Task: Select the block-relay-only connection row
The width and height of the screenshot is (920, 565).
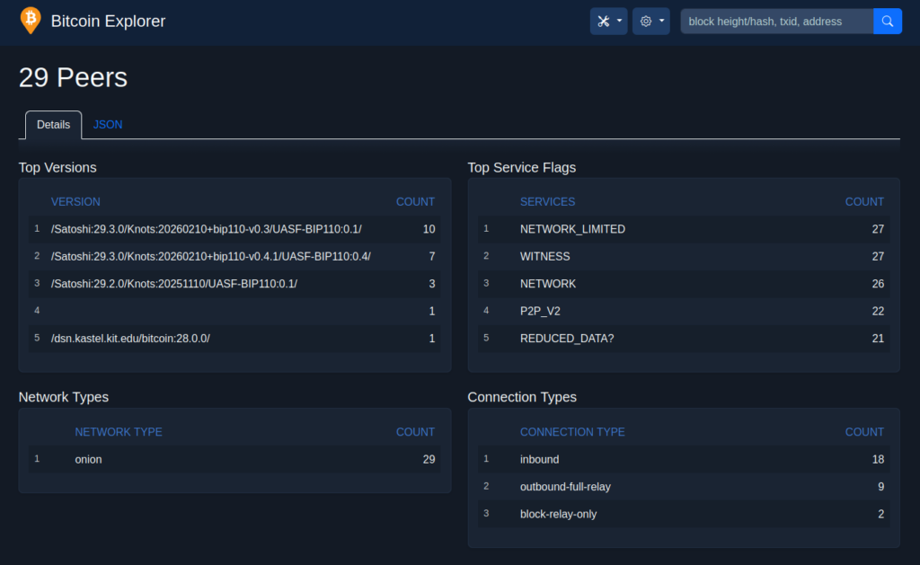Action: (x=558, y=514)
